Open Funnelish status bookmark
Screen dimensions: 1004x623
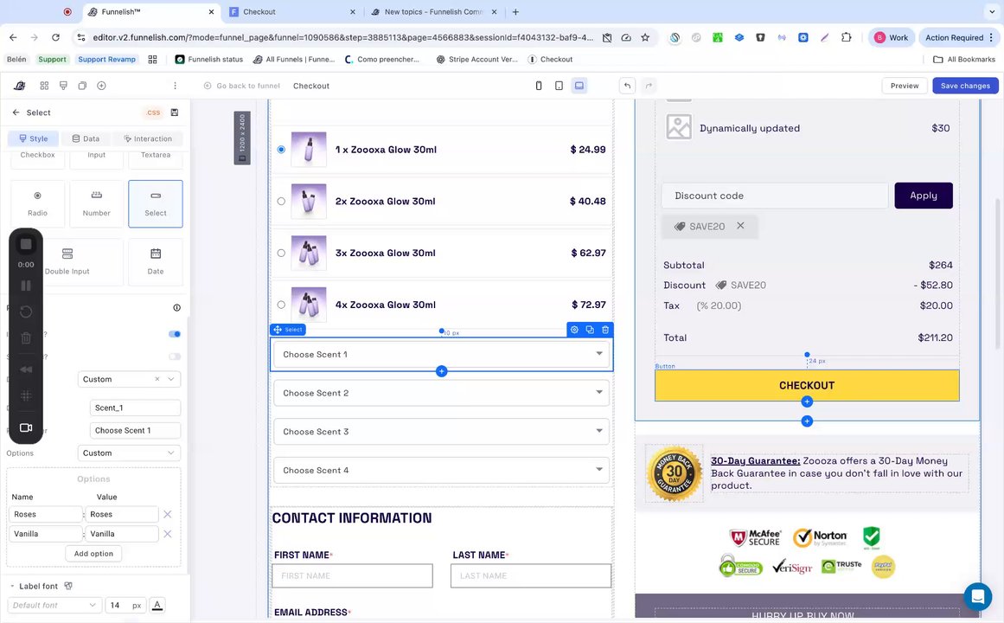209,59
